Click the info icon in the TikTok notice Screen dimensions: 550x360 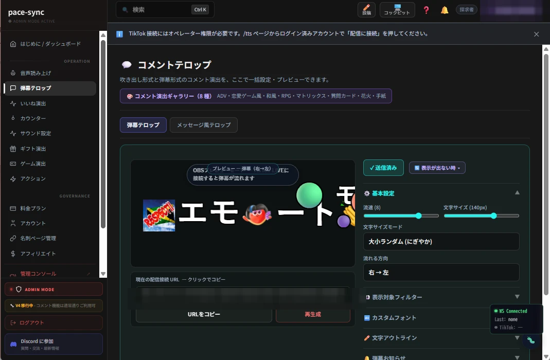click(119, 34)
